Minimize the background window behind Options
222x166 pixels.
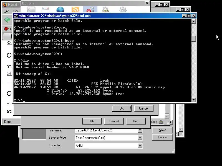157,5
